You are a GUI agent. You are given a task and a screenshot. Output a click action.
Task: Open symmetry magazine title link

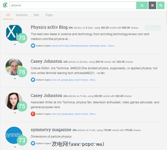click(51, 130)
